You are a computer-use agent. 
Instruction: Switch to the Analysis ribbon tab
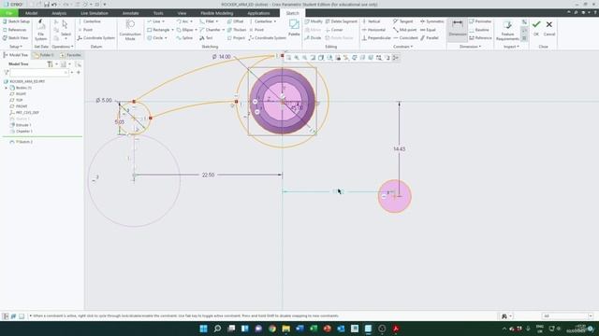coord(59,13)
